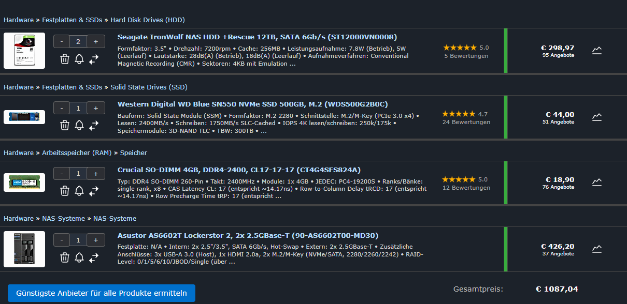View 76 Angebote for Crucial SO-DIMM
Viewport: 627px width, 304px height.
pyautogui.click(x=558, y=187)
